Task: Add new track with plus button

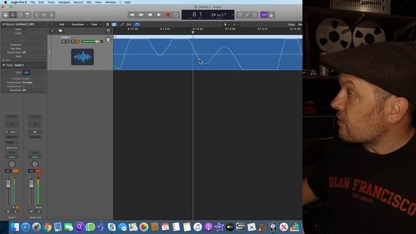Action: coord(52,31)
